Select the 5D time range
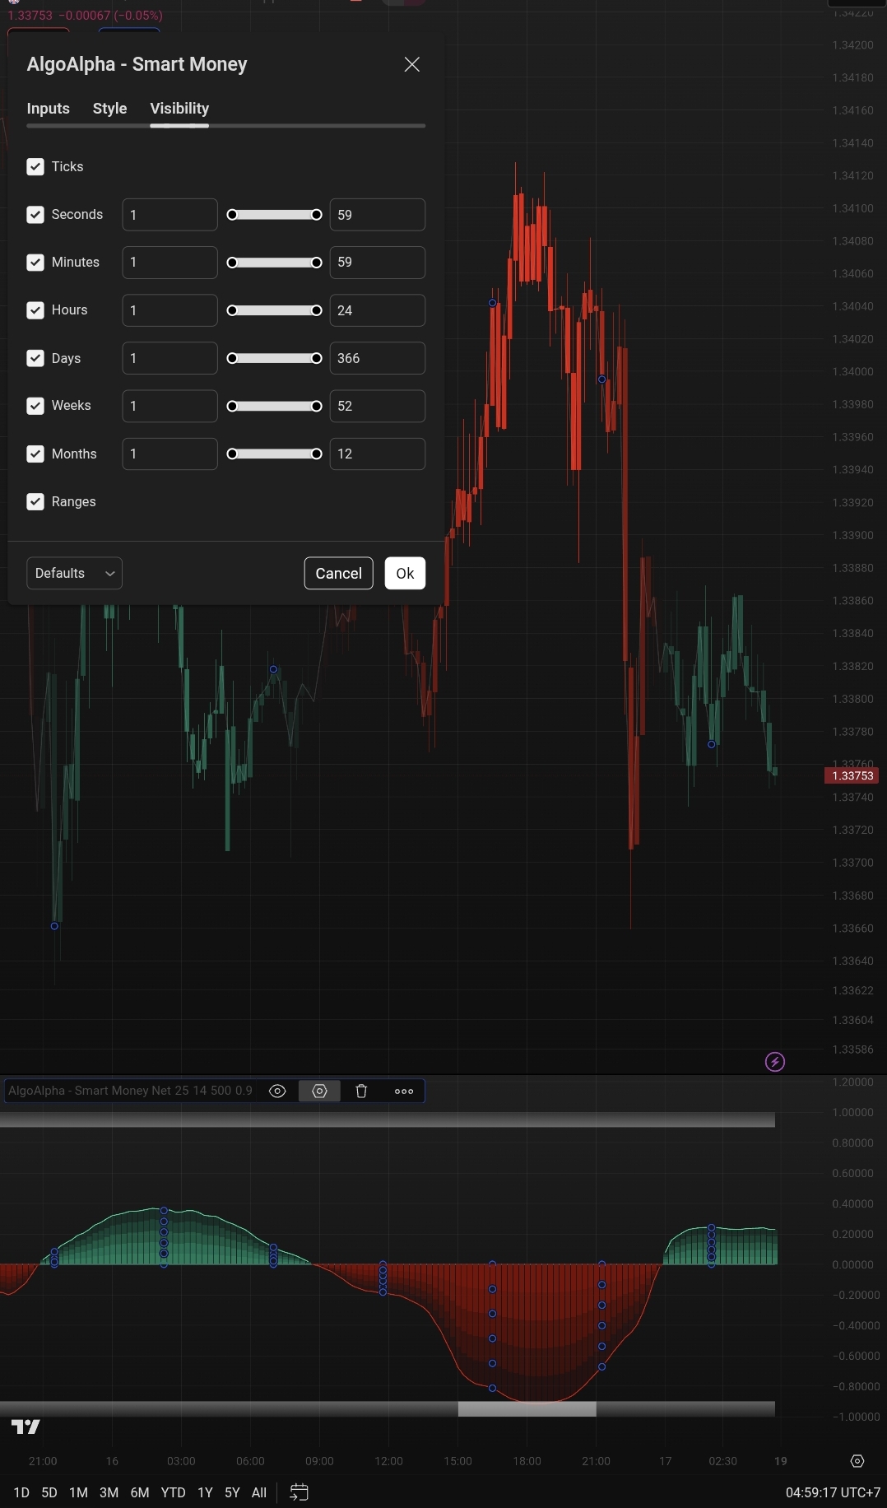 pyautogui.click(x=49, y=1492)
